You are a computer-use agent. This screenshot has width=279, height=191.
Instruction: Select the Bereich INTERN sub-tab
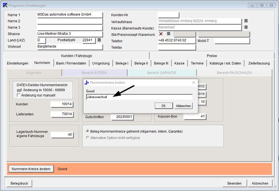coord(94,73)
